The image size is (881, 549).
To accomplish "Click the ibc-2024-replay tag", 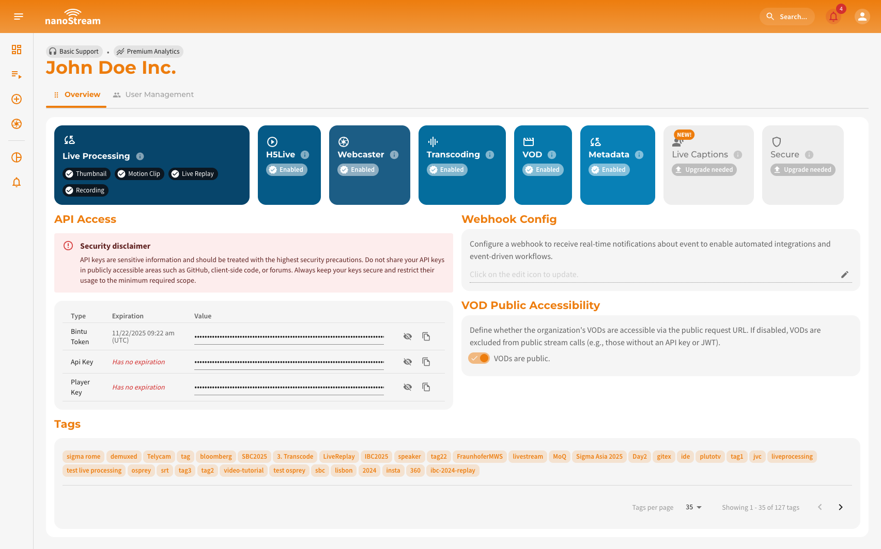I will coord(453,470).
